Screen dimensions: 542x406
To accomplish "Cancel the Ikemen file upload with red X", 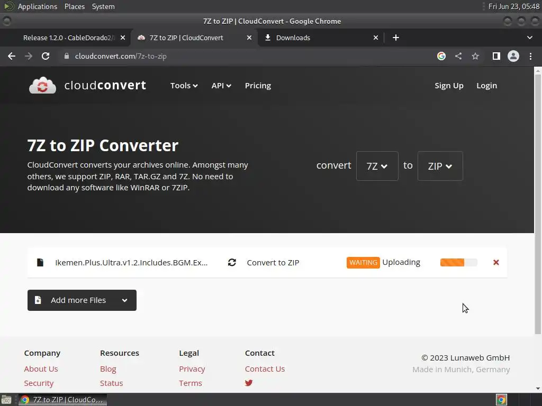I will point(496,262).
